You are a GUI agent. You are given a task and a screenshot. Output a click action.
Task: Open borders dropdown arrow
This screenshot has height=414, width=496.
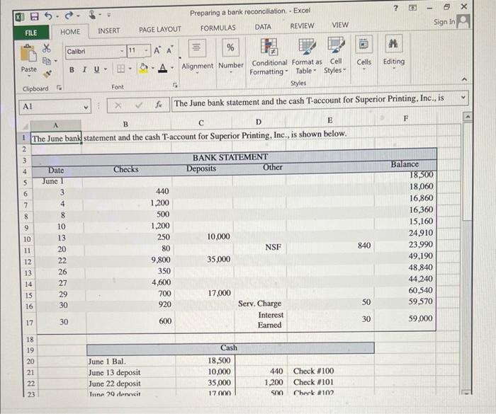click(130, 69)
